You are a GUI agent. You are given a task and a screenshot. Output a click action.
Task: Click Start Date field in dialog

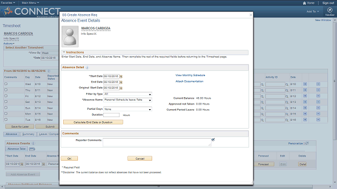111,76
